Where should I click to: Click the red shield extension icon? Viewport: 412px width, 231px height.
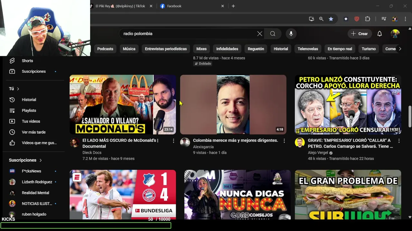[x=357, y=19]
